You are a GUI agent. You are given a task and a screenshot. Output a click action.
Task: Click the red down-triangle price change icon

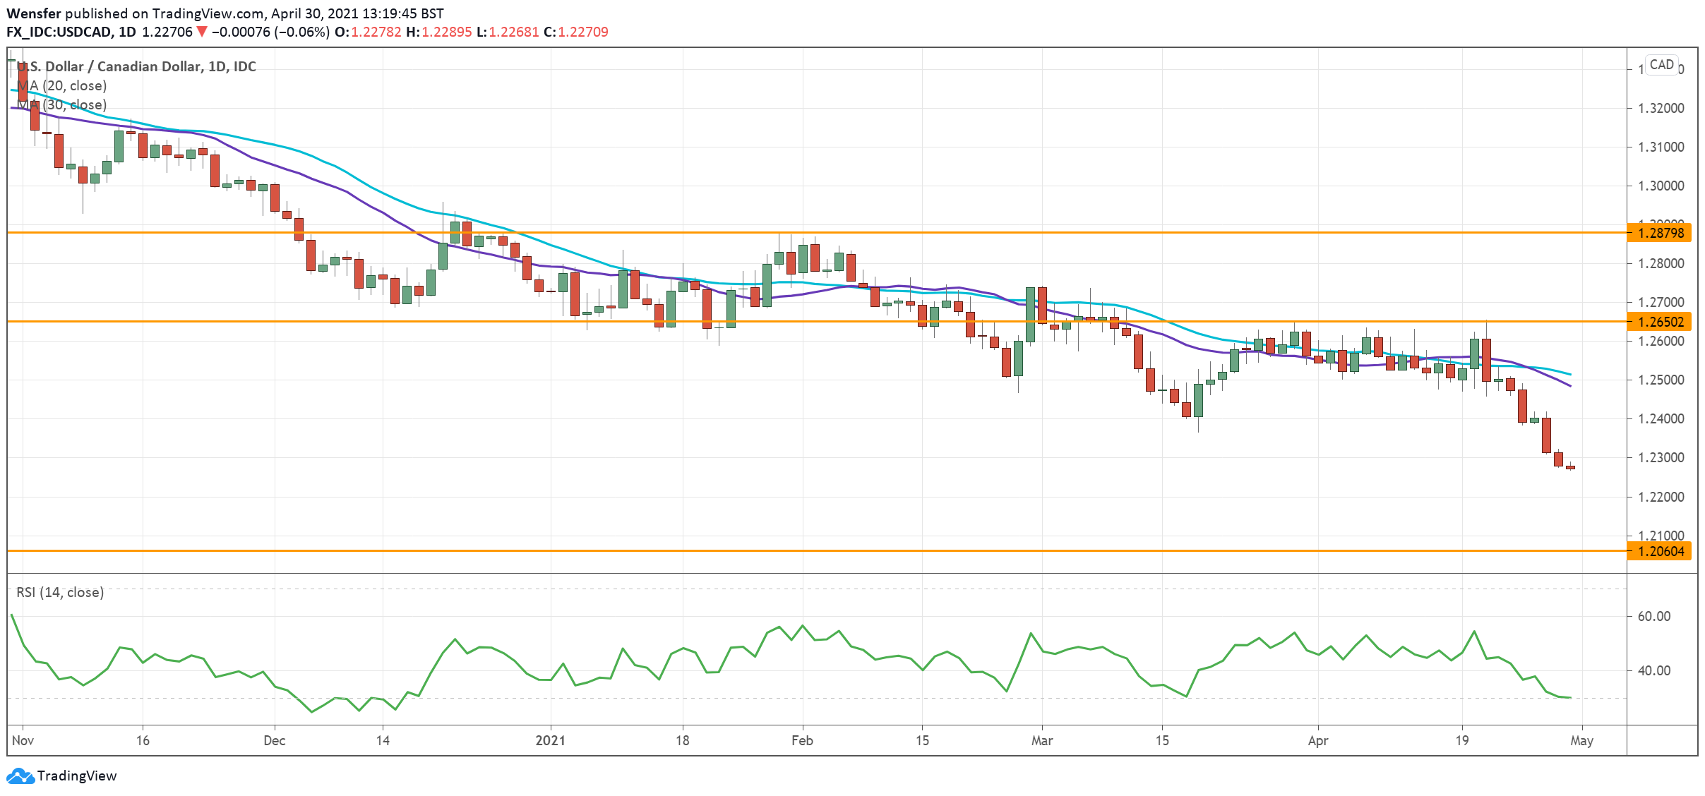click(x=202, y=32)
